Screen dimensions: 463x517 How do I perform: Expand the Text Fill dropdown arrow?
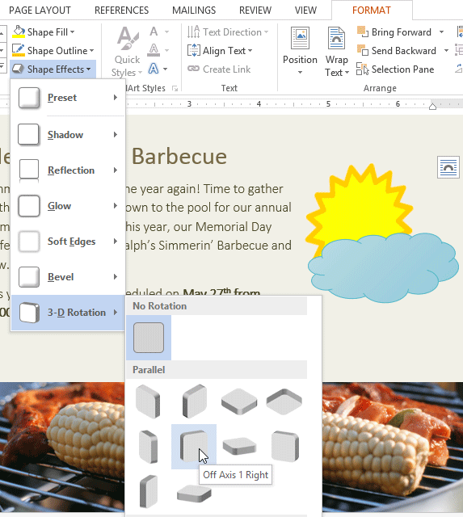coord(167,32)
